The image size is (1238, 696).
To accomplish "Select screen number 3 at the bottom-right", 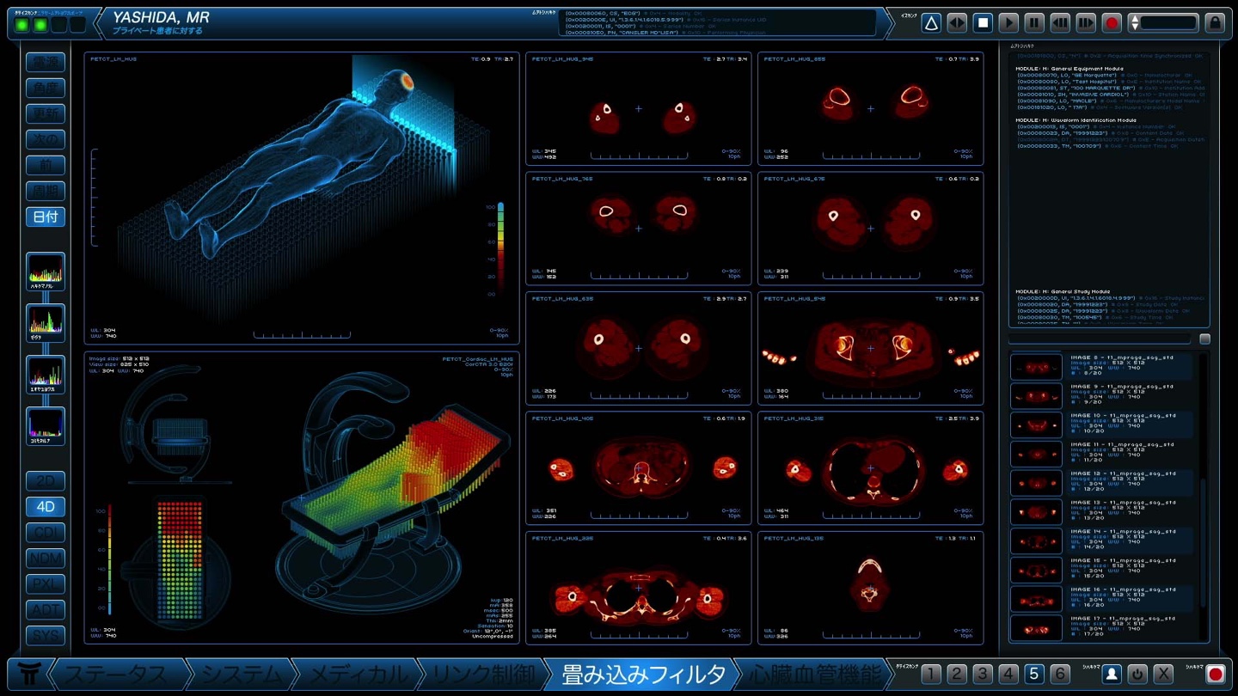I will coord(981,675).
